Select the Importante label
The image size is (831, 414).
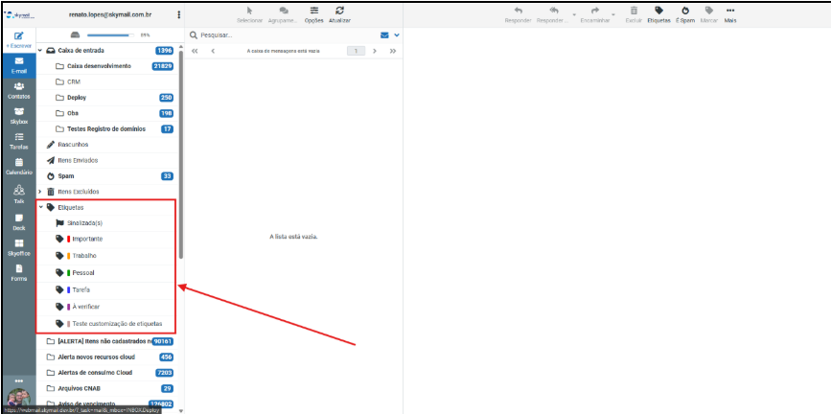[86, 239]
